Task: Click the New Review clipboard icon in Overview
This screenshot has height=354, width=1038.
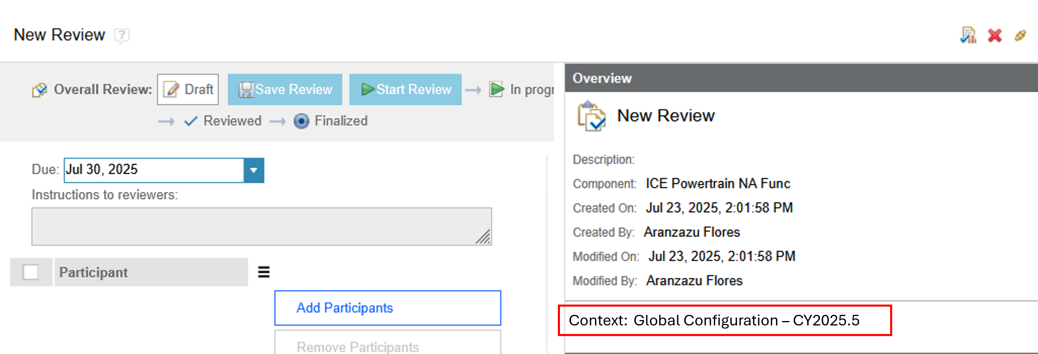Action: 591,116
